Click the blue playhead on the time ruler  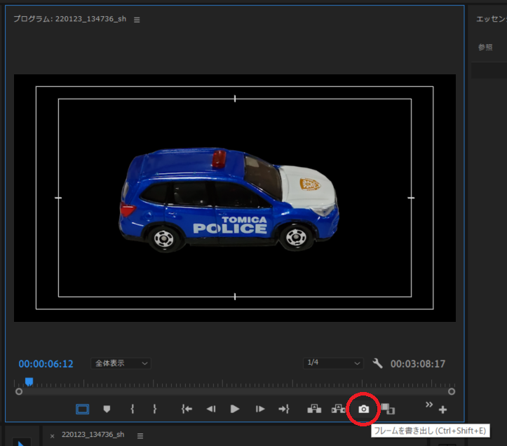[29, 381]
